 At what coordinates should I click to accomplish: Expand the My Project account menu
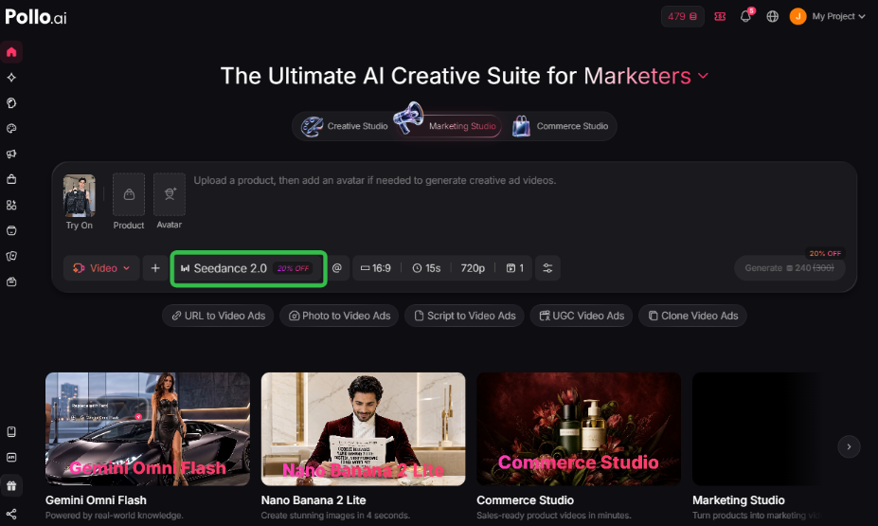(828, 16)
